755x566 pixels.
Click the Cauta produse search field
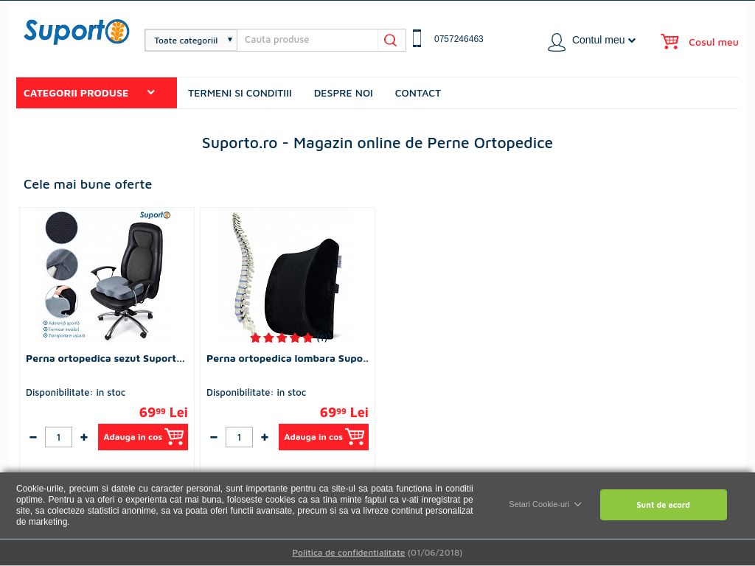pos(307,40)
